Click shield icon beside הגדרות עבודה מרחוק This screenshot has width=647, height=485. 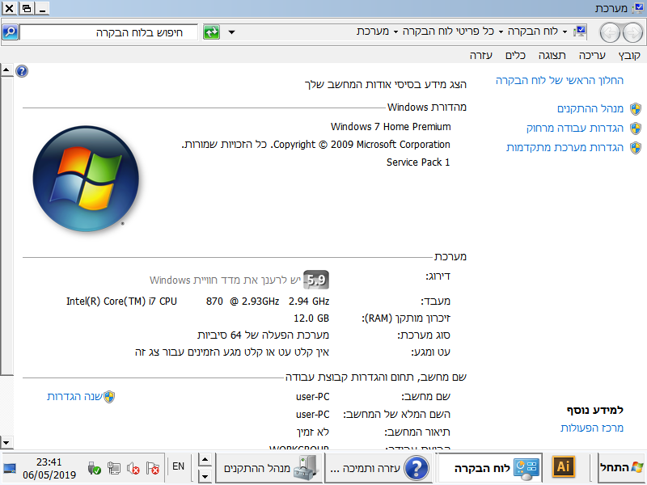pos(636,129)
